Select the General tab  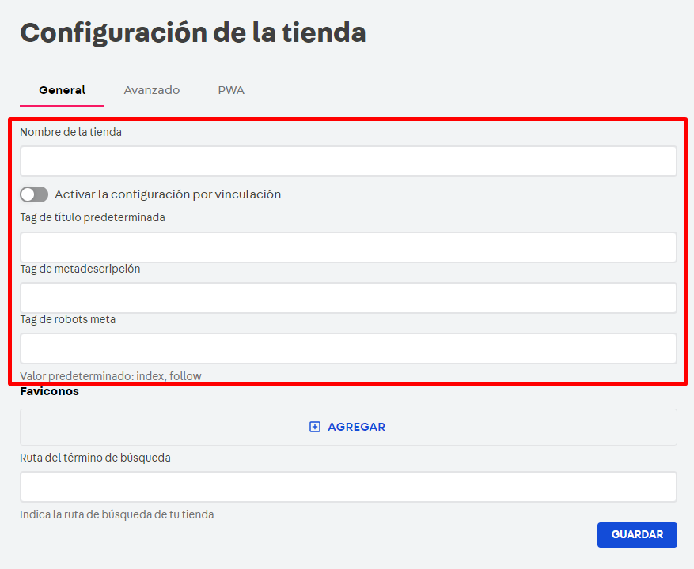(61, 90)
